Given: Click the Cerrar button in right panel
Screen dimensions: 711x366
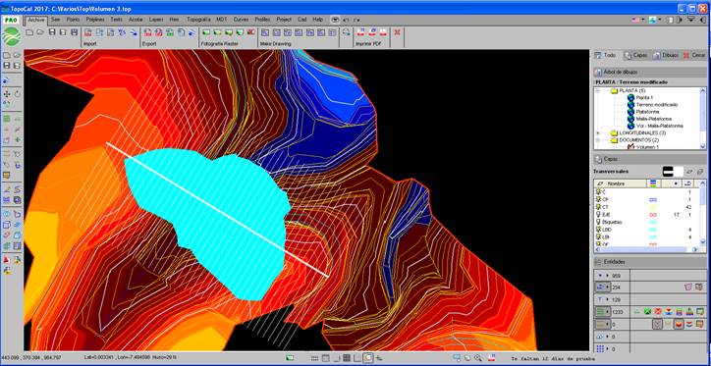Looking at the screenshot, I should click(693, 55).
